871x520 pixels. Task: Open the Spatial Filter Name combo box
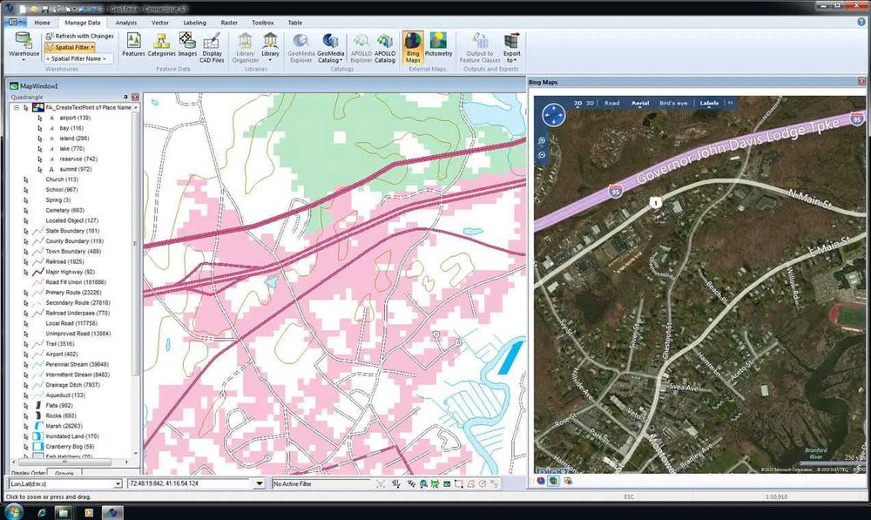coord(79,58)
